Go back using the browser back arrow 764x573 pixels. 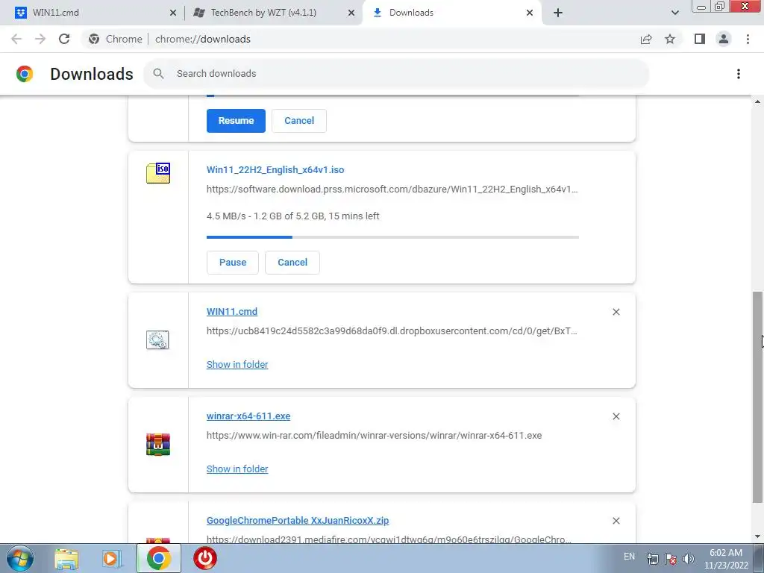(16, 39)
